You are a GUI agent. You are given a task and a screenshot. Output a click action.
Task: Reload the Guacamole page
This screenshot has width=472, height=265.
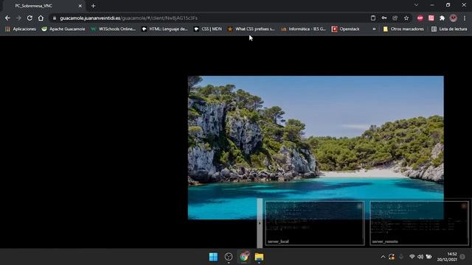[29, 18]
